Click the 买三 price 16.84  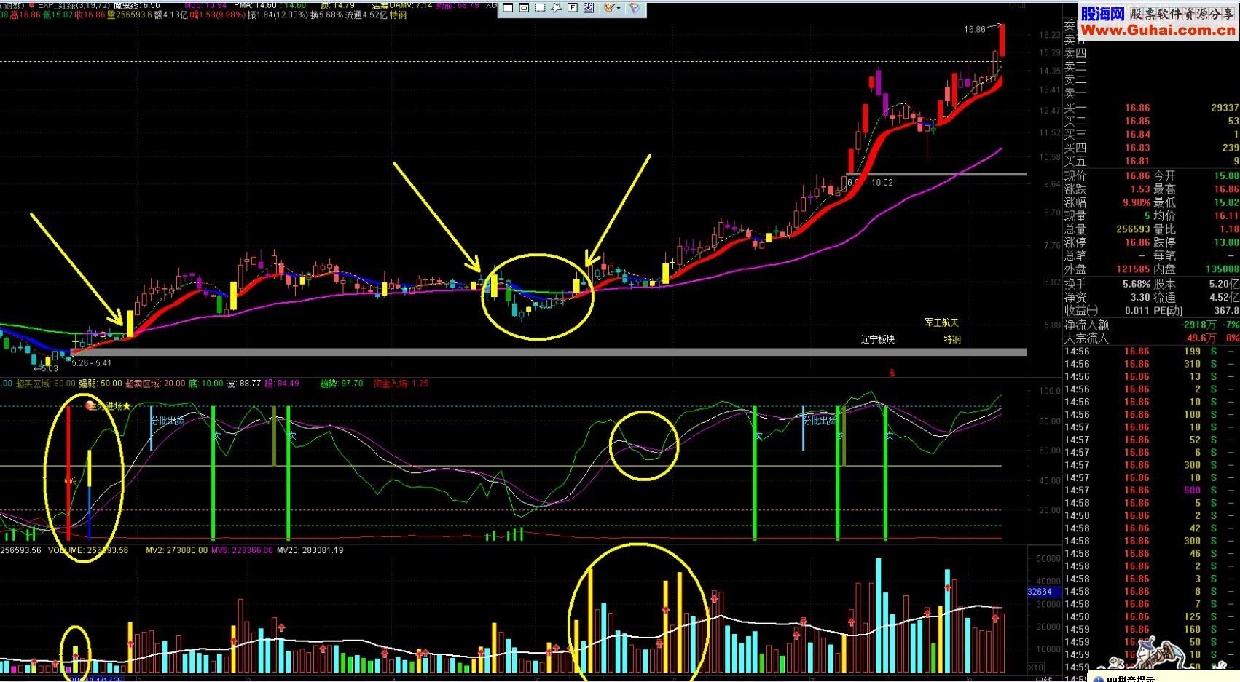point(1137,134)
